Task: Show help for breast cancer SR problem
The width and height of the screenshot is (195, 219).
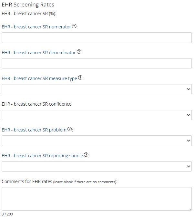Action: 70,130
